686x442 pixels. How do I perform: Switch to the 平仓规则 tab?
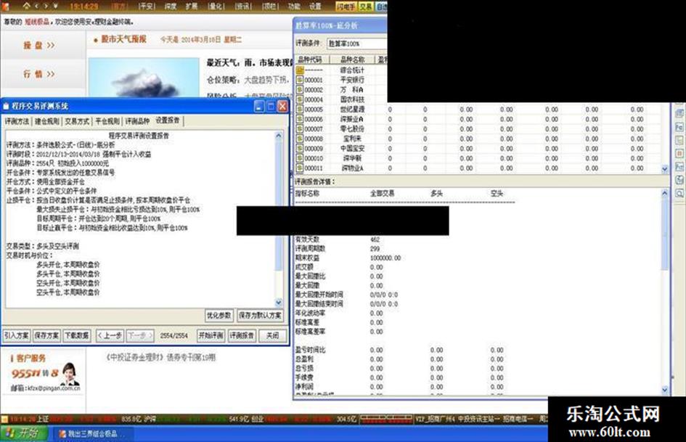point(107,121)
